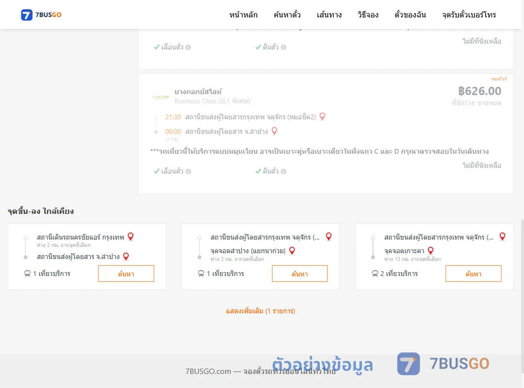Image resolution: width=524 pixels, height=388 pixels.
Task: Click the รถทัวร์ tag label
Action: coord(499,79)
